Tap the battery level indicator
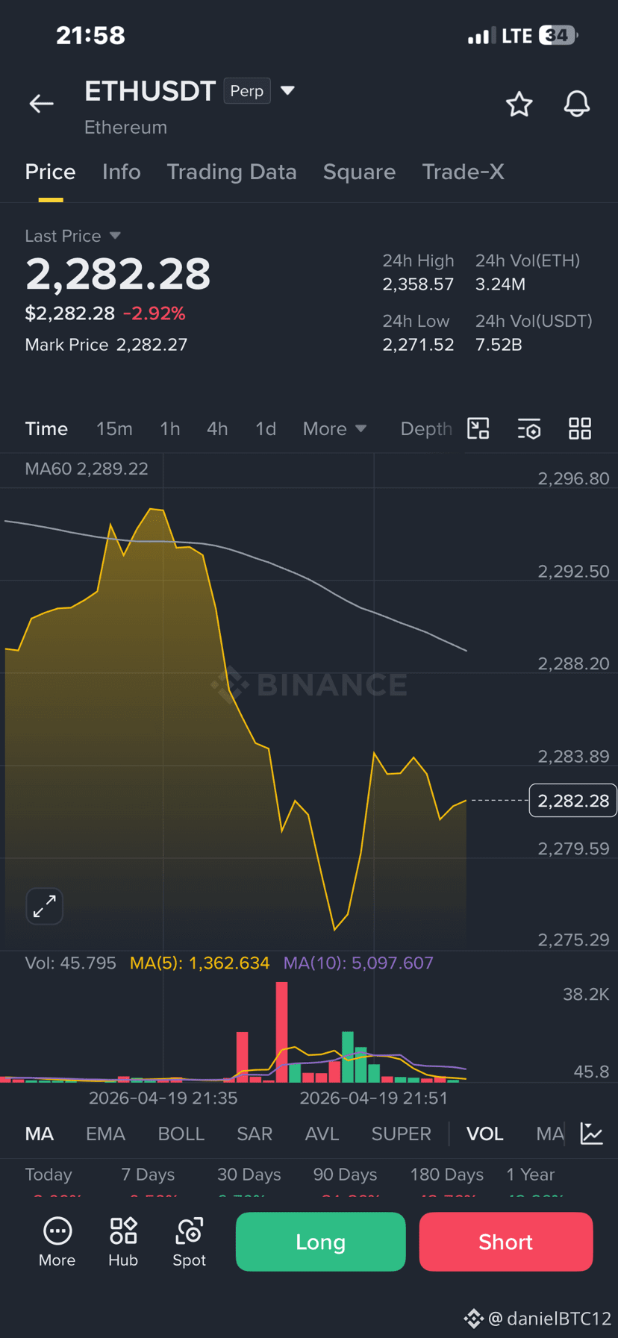 coord(558,35)
